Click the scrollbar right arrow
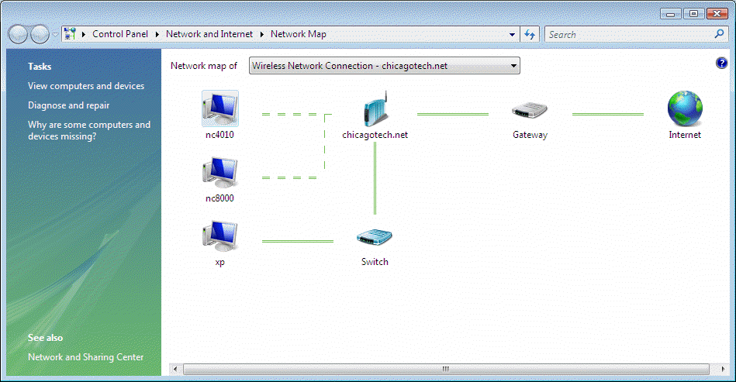Viewport: 736px width, 382px height. click(x=723, y=370)
